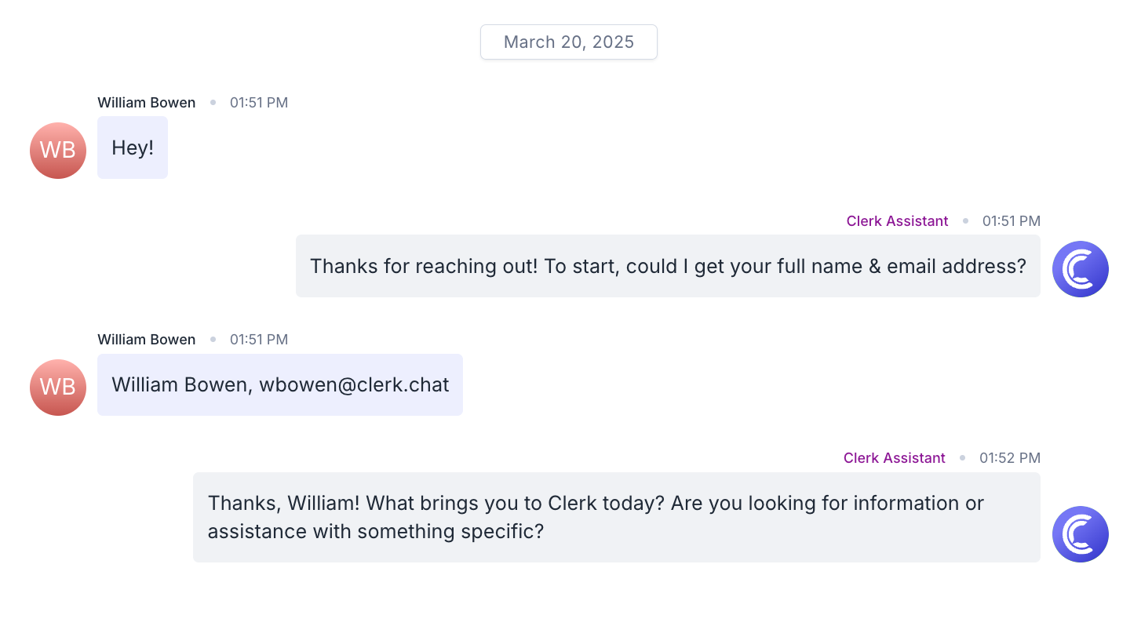Click the dot separator after first Clerk Assistant label

[x=966, y=221]
